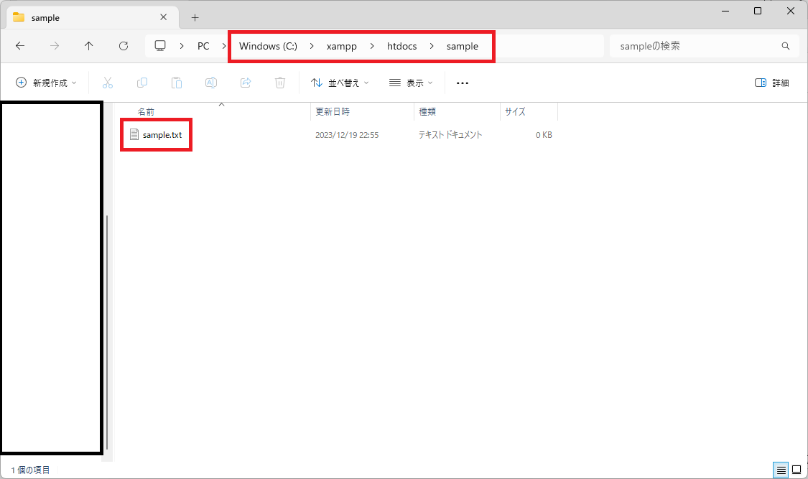Delete the selection via trash icon

coord(279,83)
